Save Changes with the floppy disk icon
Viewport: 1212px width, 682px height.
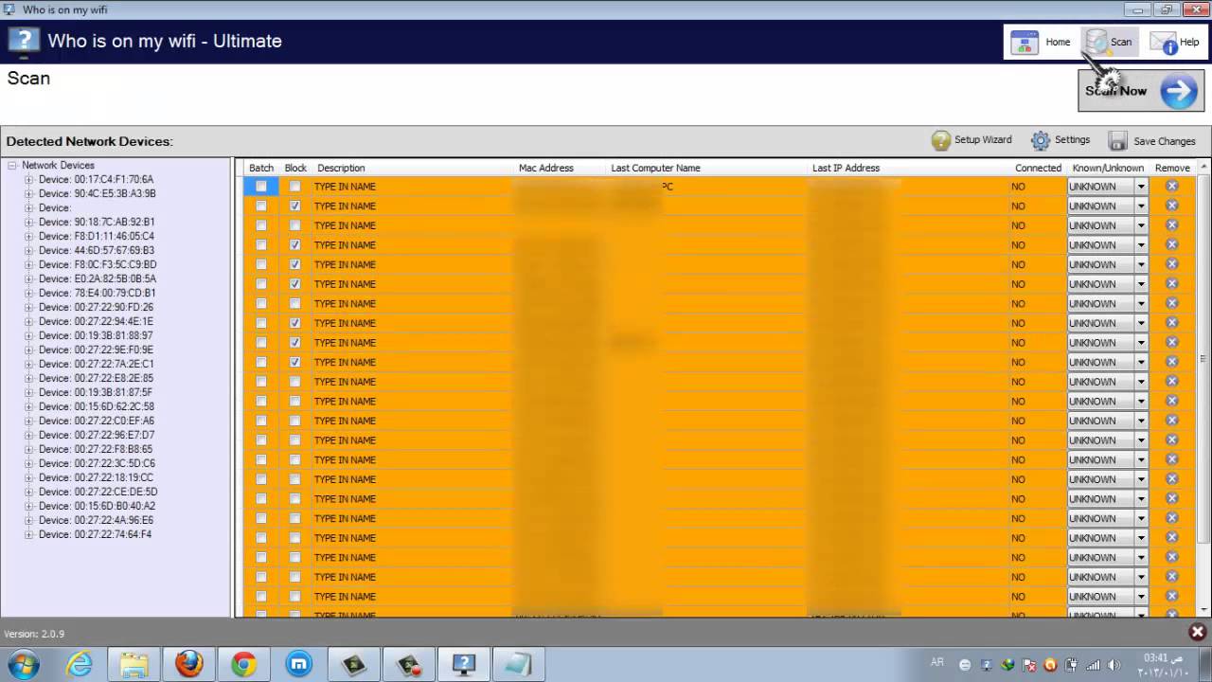point(1151,141)
